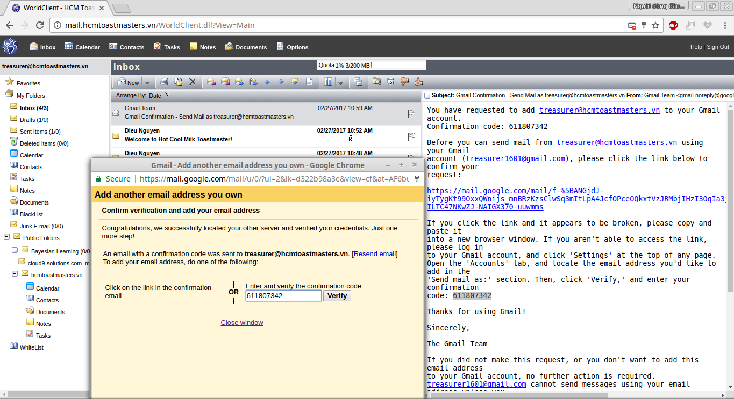The height and width of the screenshot is (399, 734).
Task: Open Tasks from the top menu bar
Action: point(167,47)
